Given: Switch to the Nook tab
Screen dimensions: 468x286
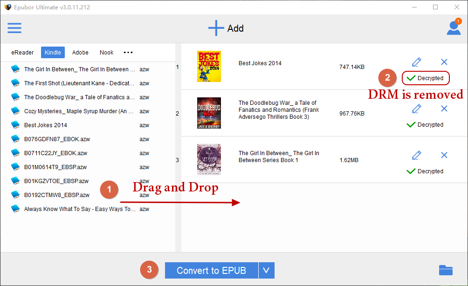Looking at the screenshot, I should click(107, 53).
